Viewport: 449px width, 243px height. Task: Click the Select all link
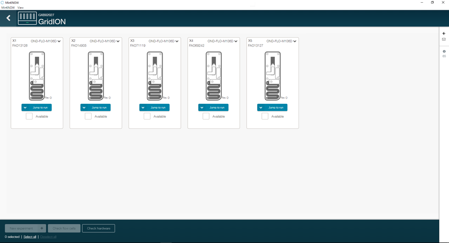pyautogui.click(x=30, y=237)
